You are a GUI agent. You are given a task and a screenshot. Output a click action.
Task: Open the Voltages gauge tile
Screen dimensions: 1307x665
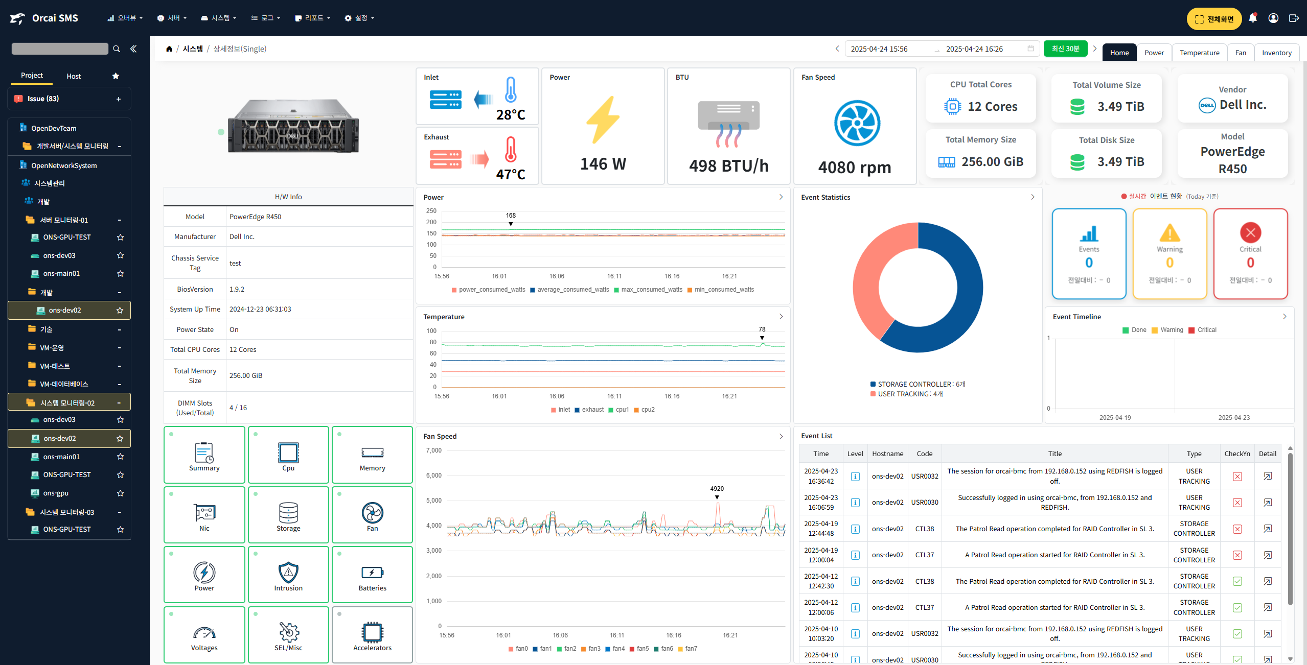204,634
